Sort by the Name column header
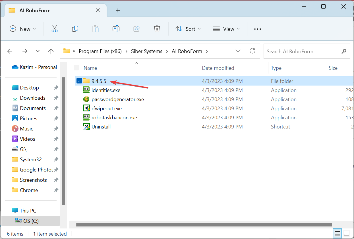 [90, 68]
